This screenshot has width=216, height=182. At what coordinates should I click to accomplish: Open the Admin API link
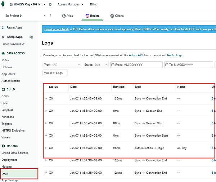coord(136,55)
